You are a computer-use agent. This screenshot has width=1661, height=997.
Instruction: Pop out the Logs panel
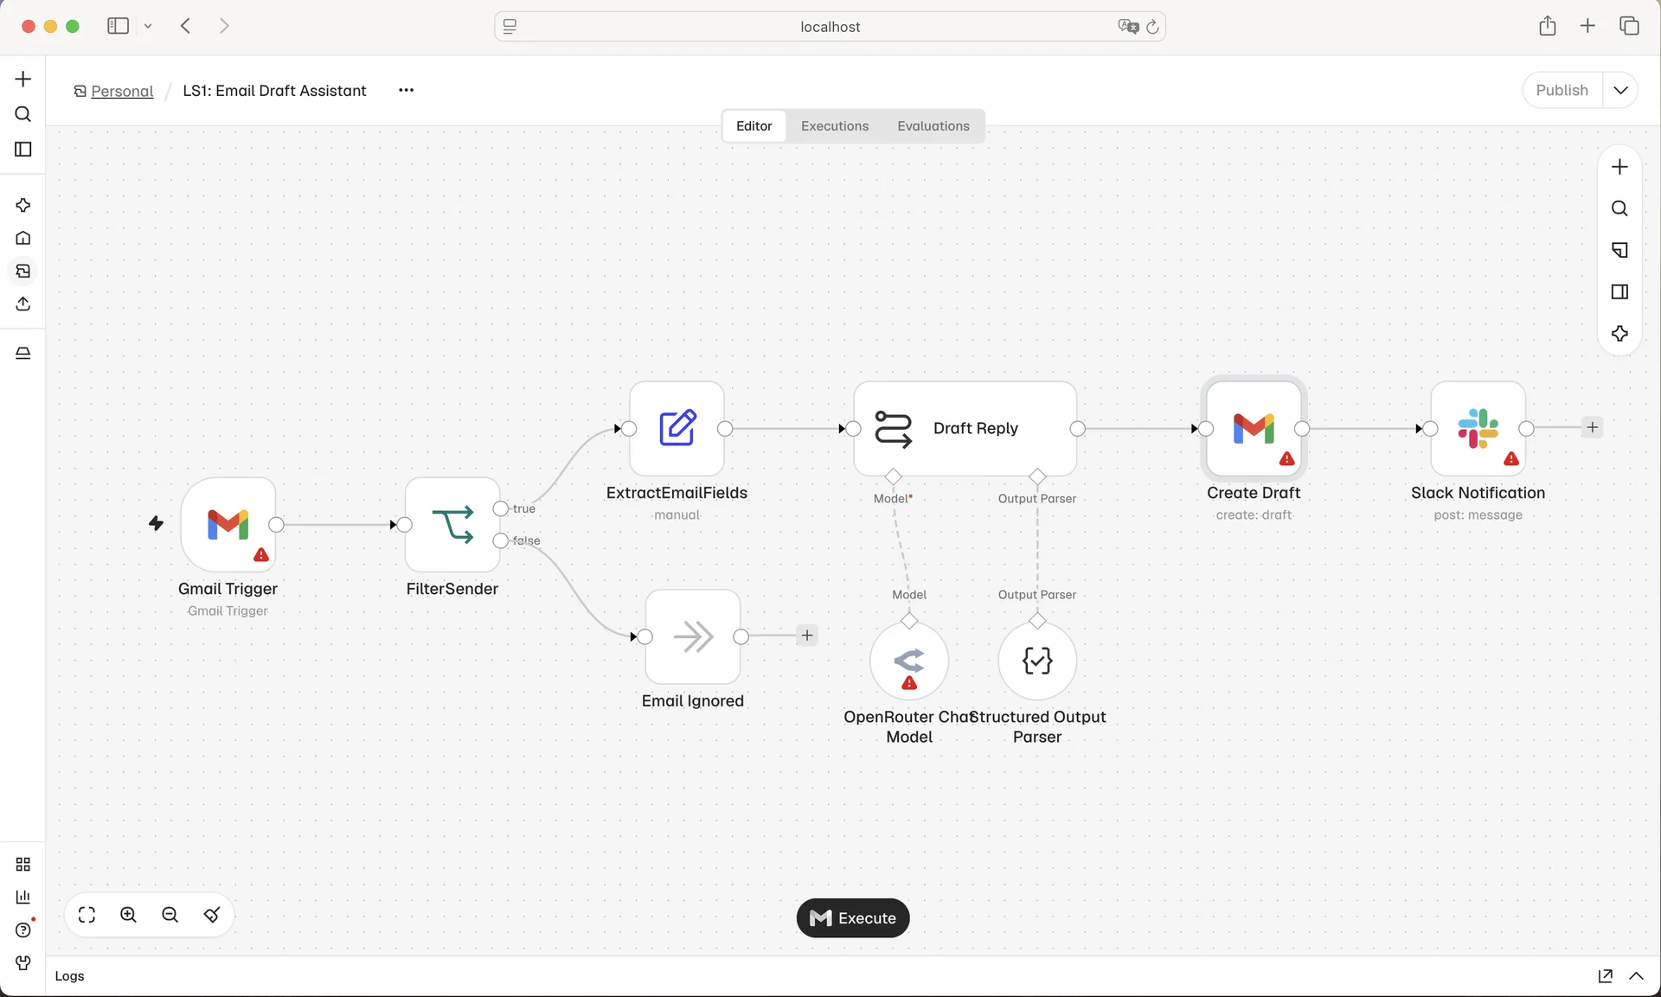point(1605,976)
